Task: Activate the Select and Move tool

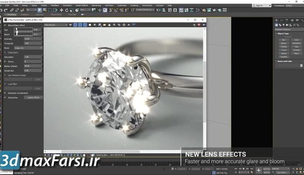Action: (62, 10)
